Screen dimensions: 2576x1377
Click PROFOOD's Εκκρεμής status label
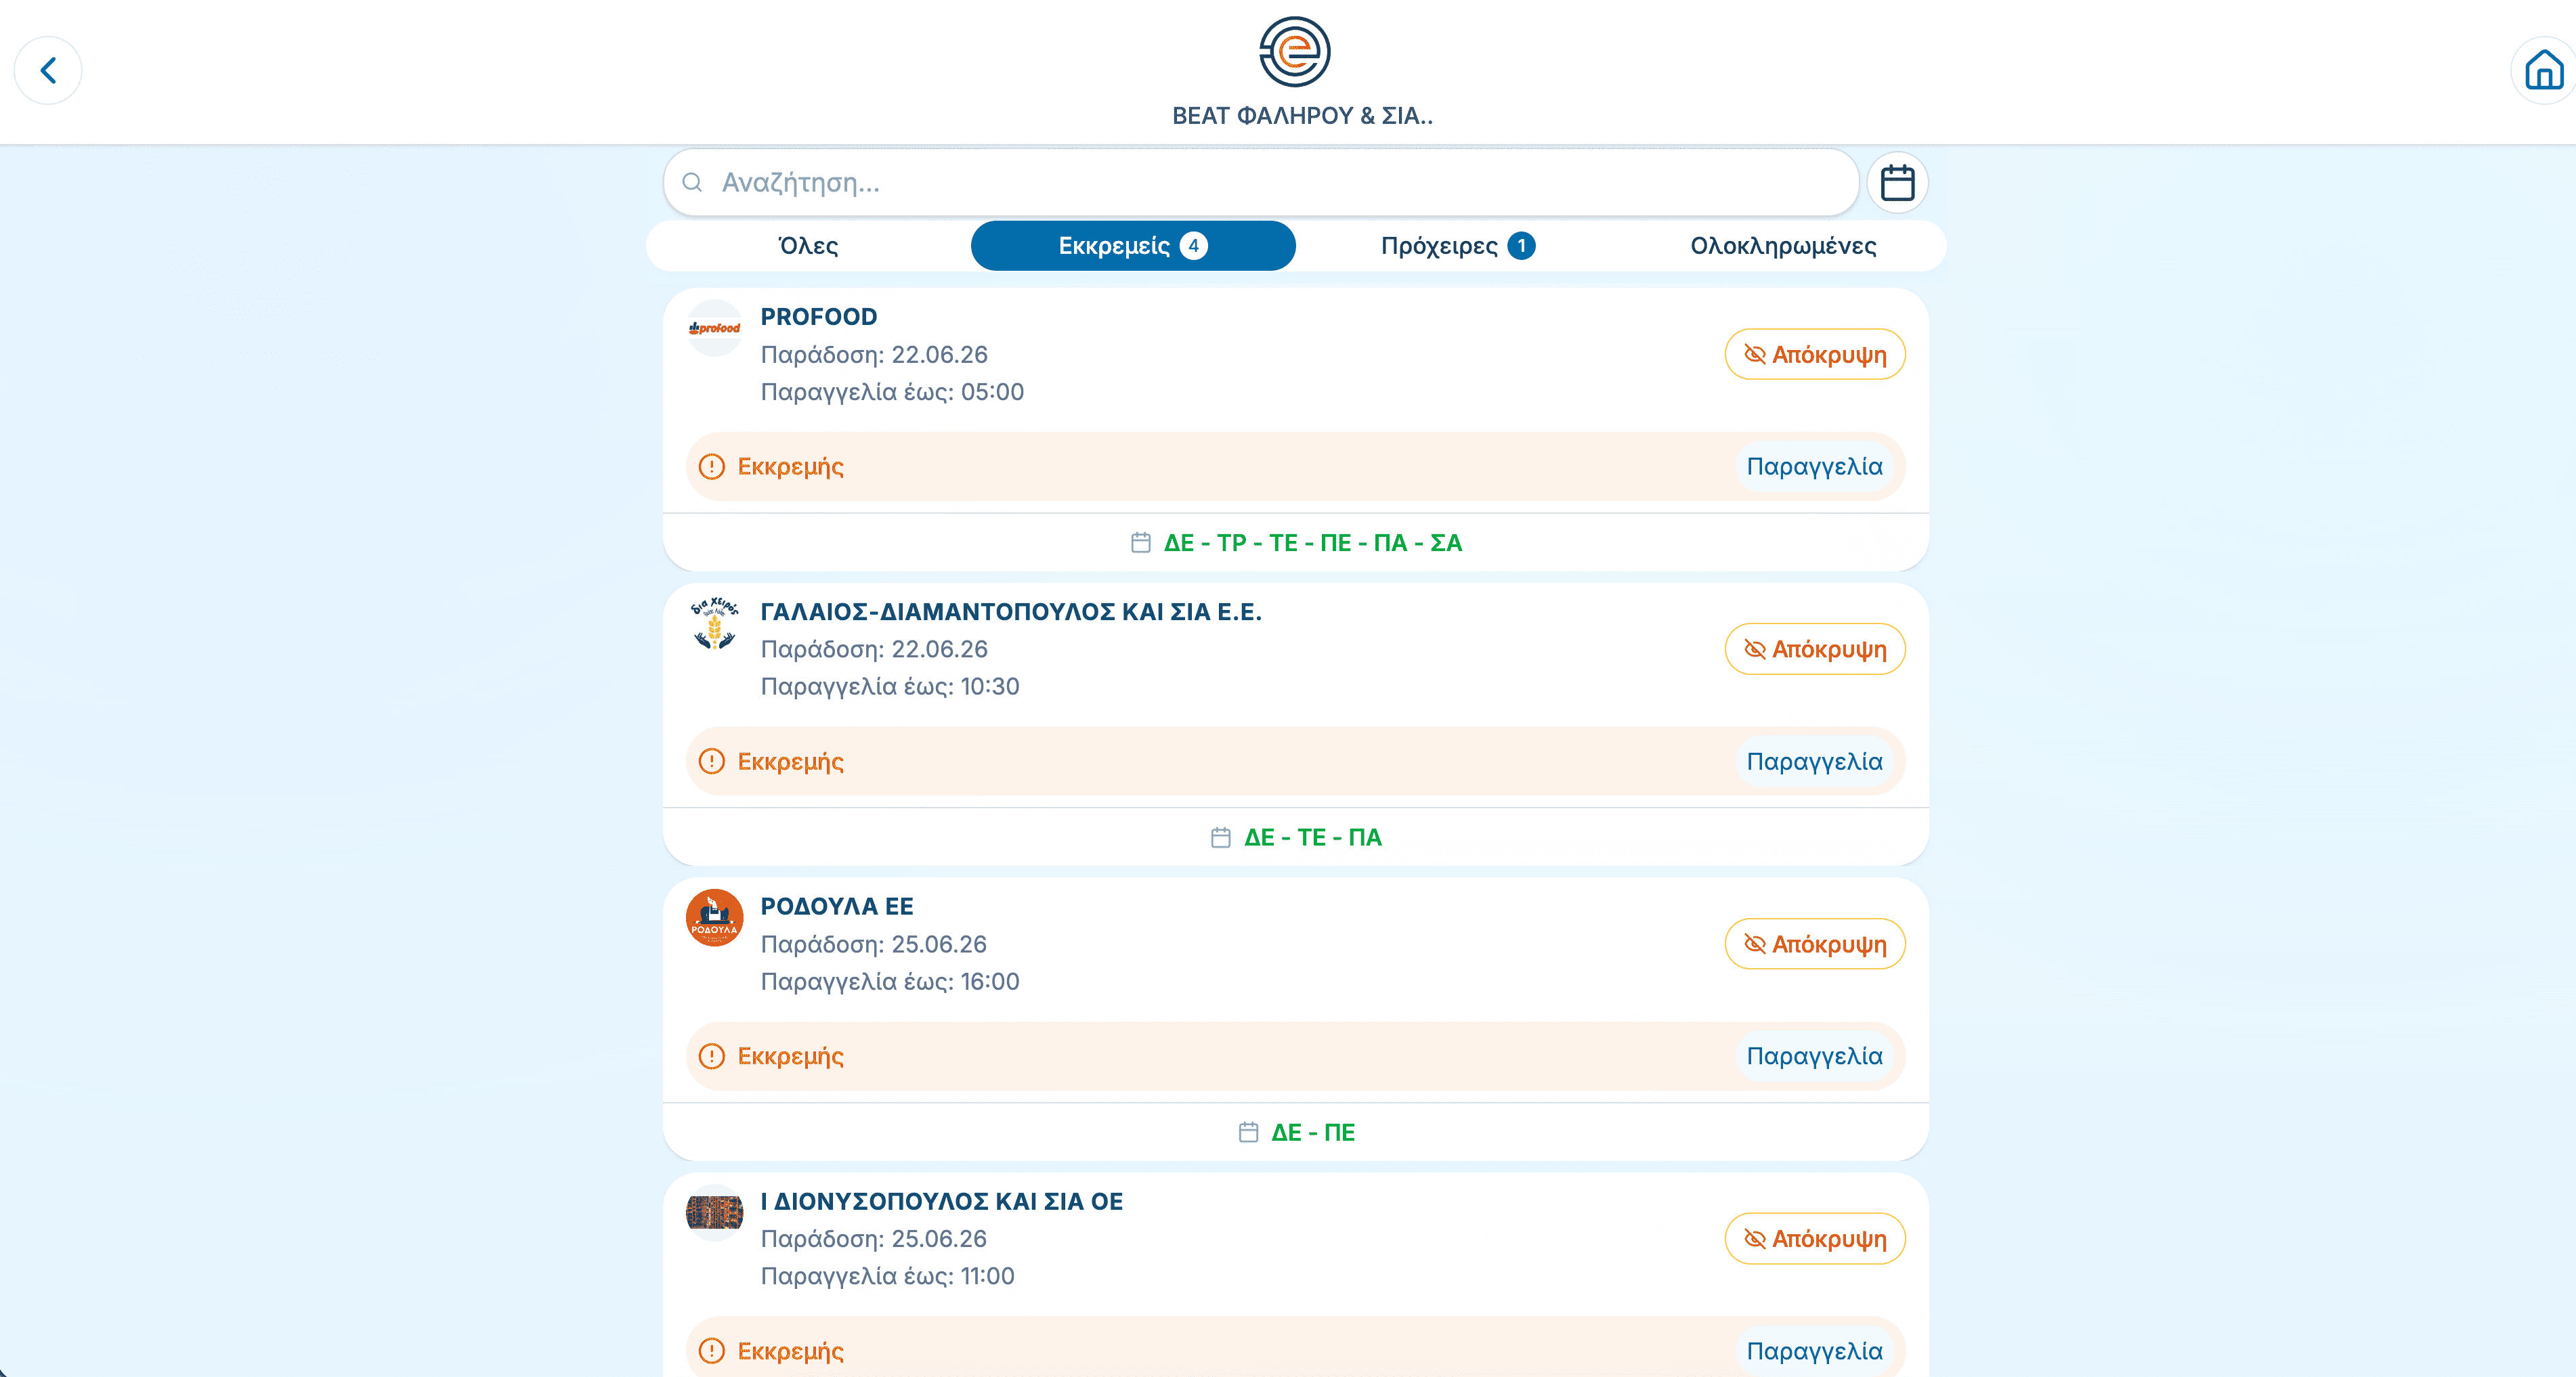pos(790,467)
